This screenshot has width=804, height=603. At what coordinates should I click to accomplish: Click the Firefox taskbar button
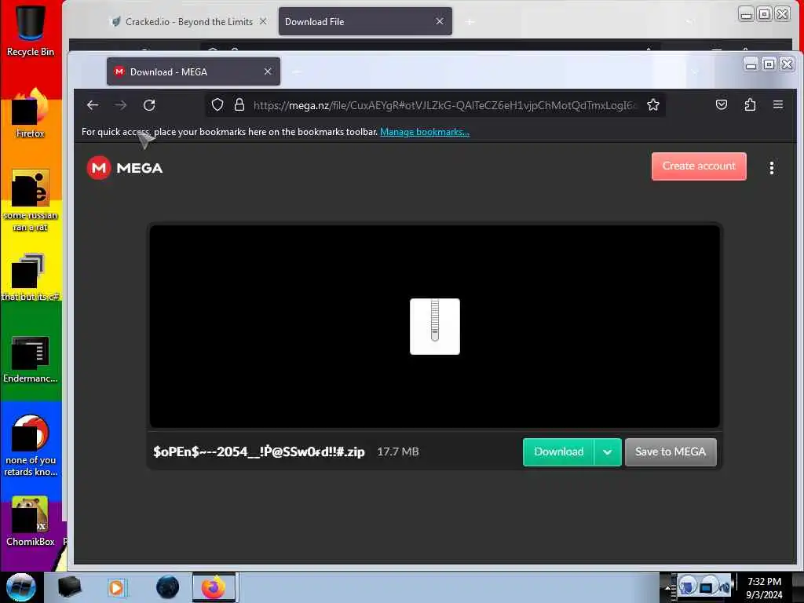click(x=214, y=587)
